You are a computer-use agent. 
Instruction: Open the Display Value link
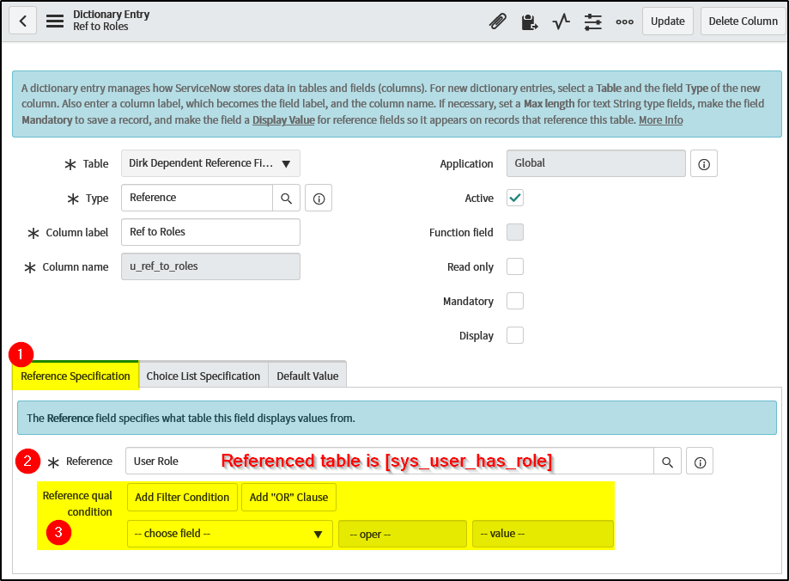pos(283,120)
